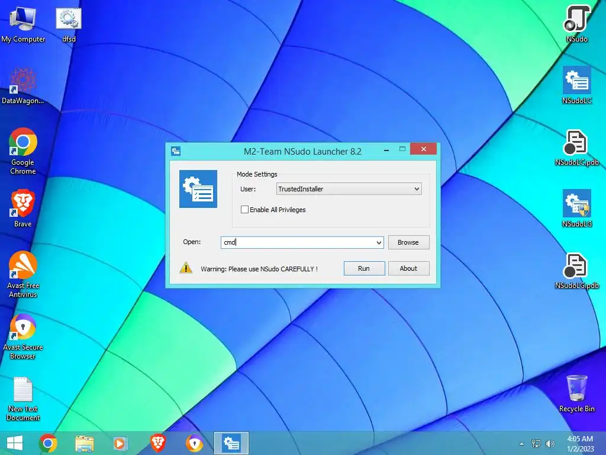This screenshot has height=455, width=606.
Task: Select the Recycle Bin icon
Action: point(576,393)
